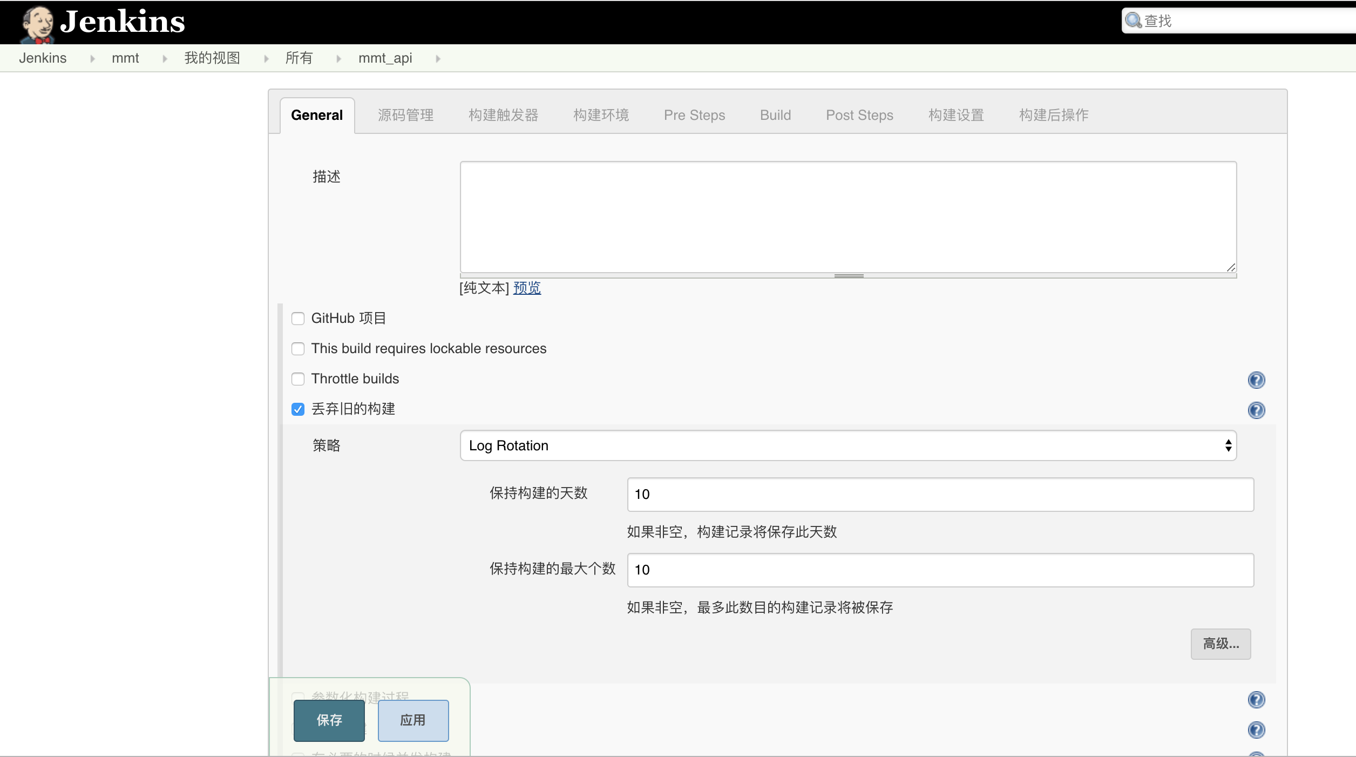Open help icon for 参数化构建过程 row

[x=1256, y=700]
